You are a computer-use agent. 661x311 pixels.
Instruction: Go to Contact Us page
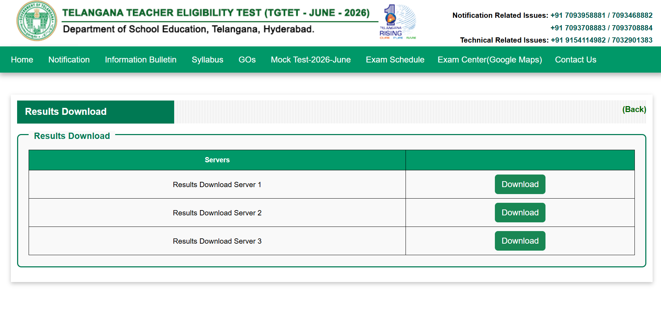coord(575,60)
